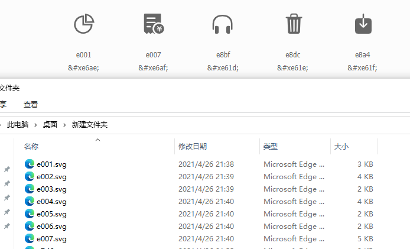Click the pin icon beside e001.svg row

point(7,169)
